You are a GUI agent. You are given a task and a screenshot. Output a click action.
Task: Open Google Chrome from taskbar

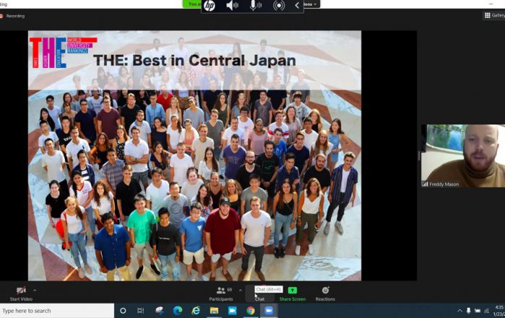[x=250, y=311]
